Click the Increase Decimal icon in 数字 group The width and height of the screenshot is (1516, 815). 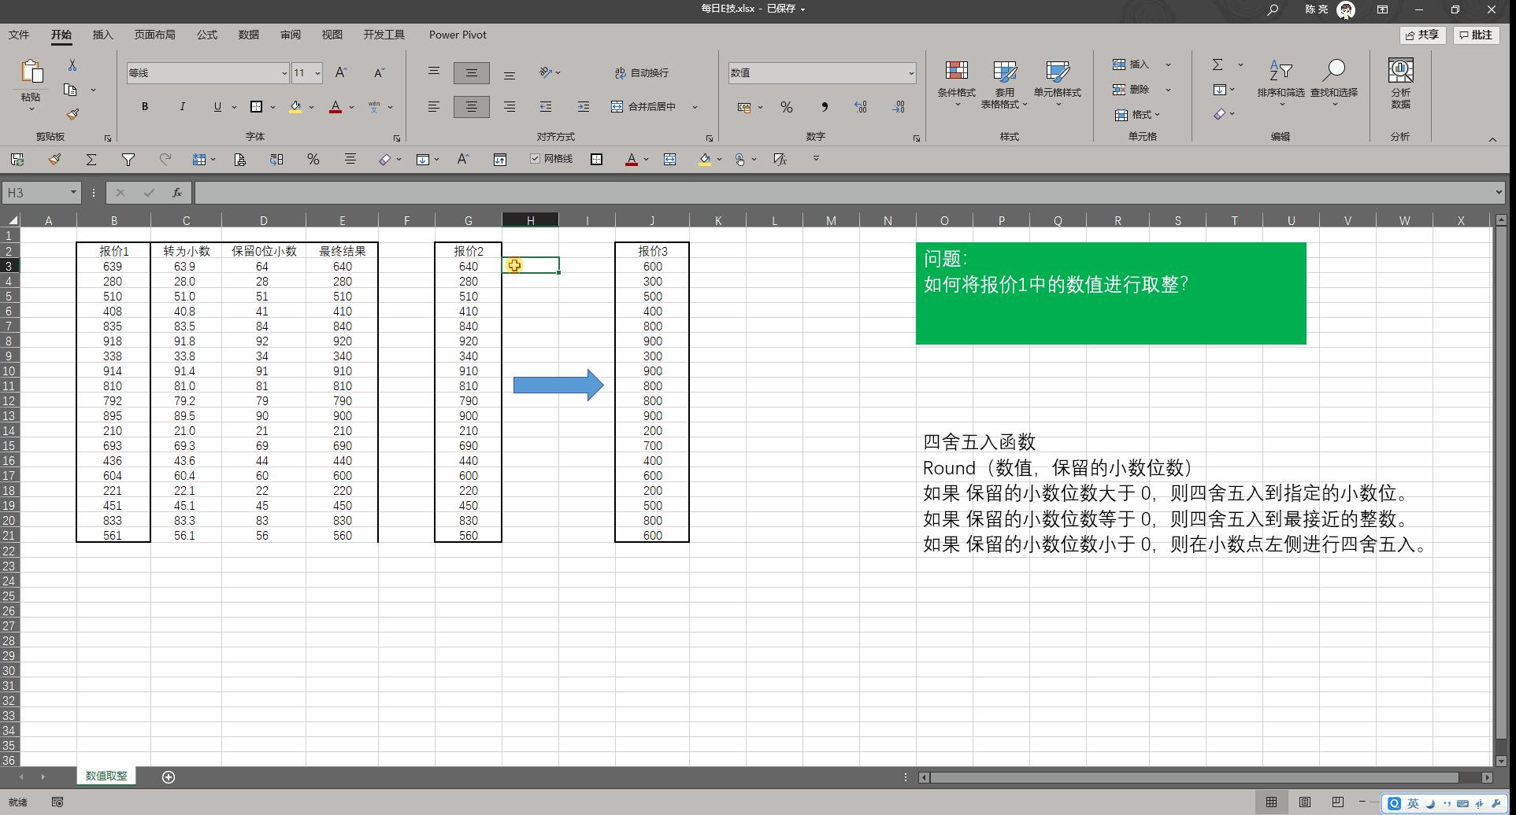(x=860, y=107)
